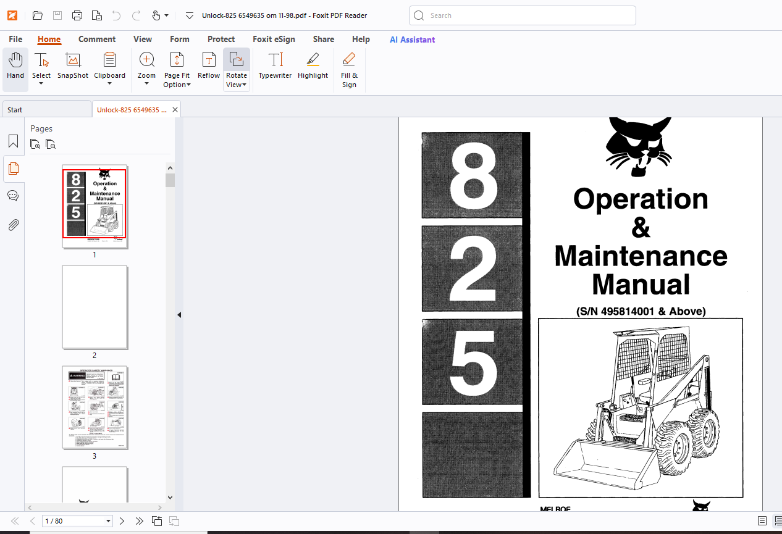The height and width of the screenshot is (534, 782).
Task: Open a file with the folder icon
Action: (x=38, y=15)
